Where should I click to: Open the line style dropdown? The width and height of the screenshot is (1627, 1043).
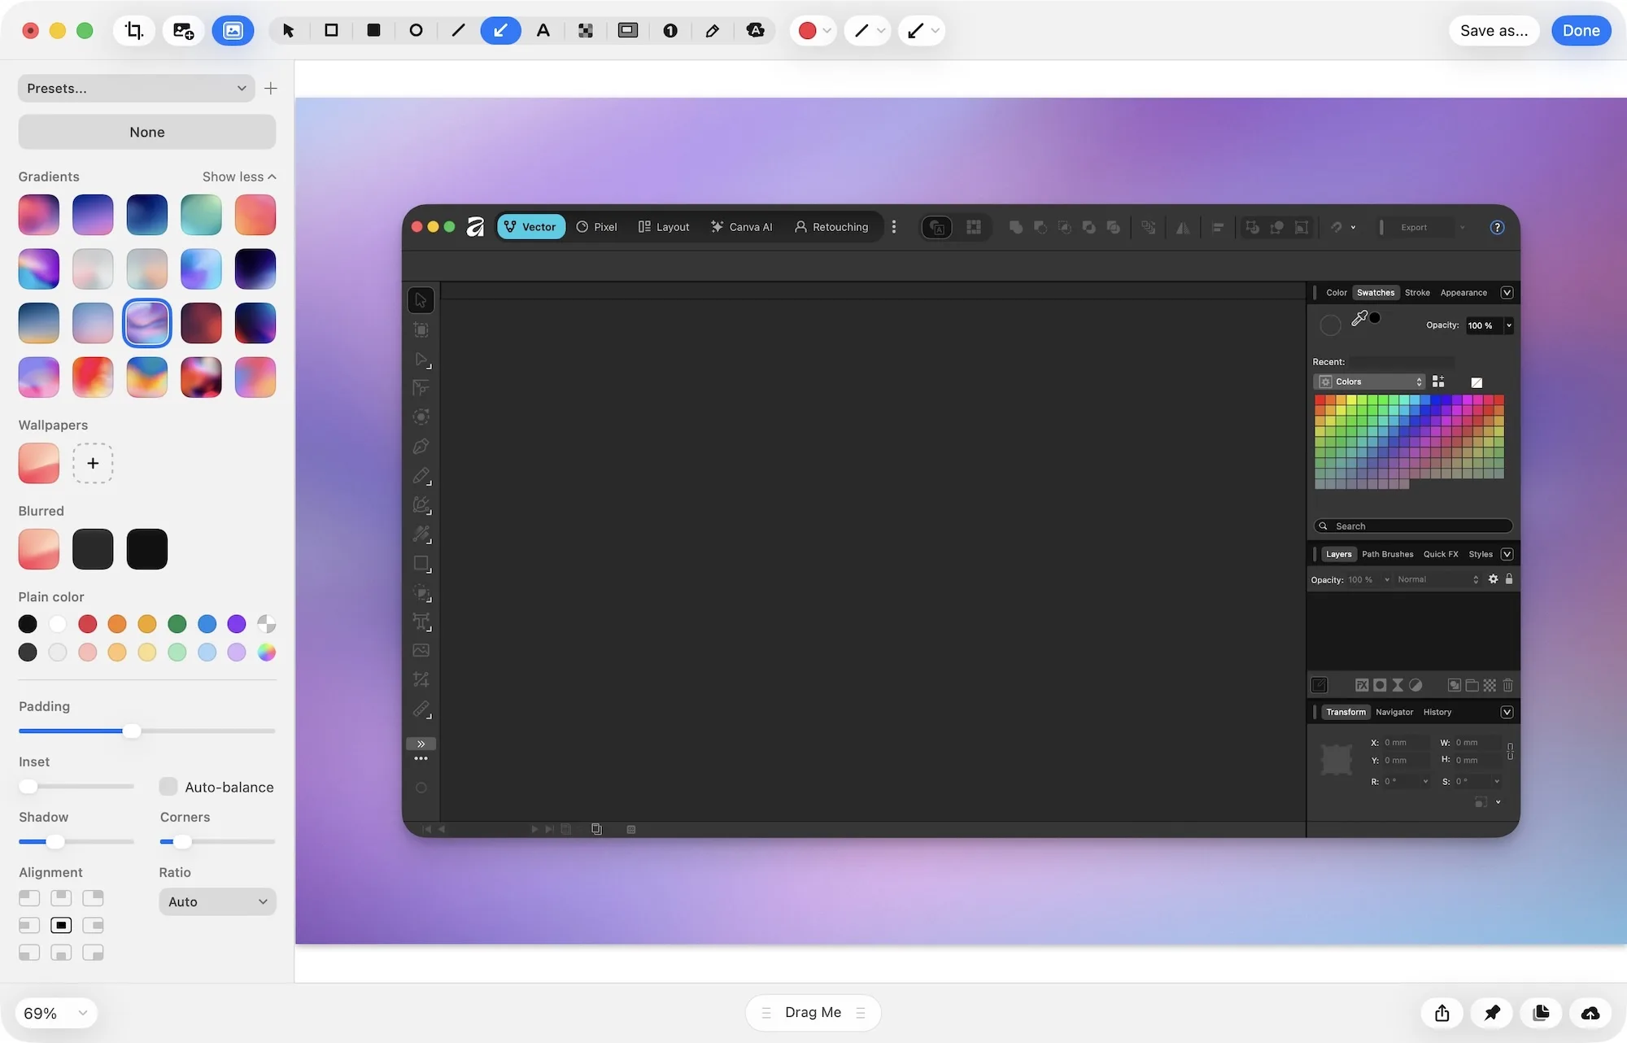point(868,31)
